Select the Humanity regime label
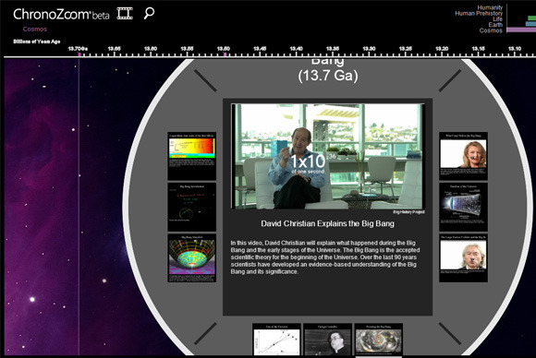 [x=490, y=7]
